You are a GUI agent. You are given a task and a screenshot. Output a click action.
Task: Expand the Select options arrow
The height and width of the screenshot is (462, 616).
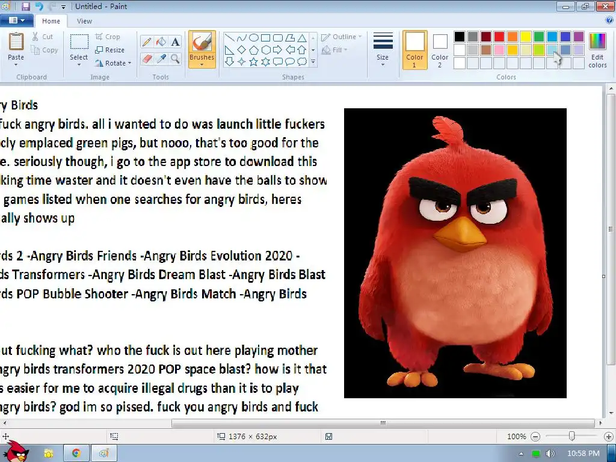79,65
